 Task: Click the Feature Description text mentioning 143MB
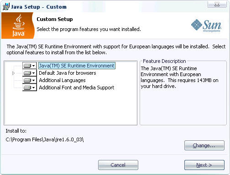coord(179,77)
